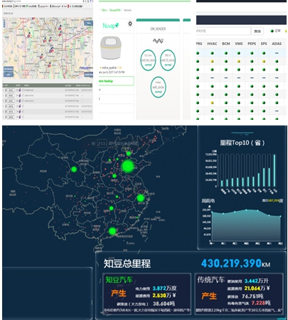Click the green ADAS status dot in second row
The width and height of the screenshot is (288, 320).
coord(277,61)
